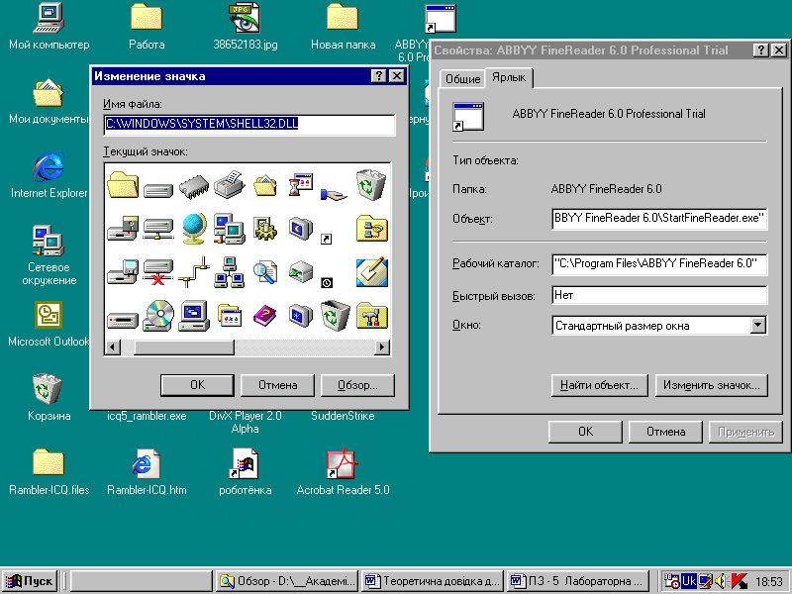Switch to Теоретична довідка taskbar button
Image resolution: width=792 pixels, height=594 pixels.
pos(434,581)
